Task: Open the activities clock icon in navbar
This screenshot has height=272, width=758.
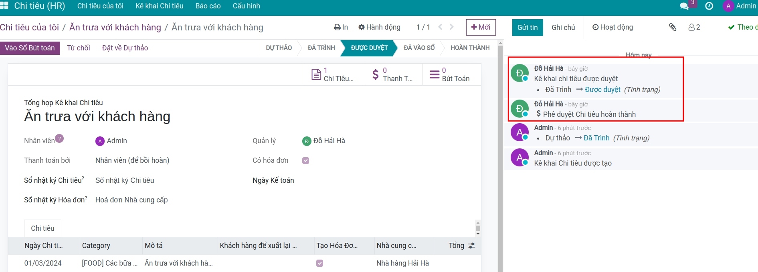Action: (x=709, y=6)
